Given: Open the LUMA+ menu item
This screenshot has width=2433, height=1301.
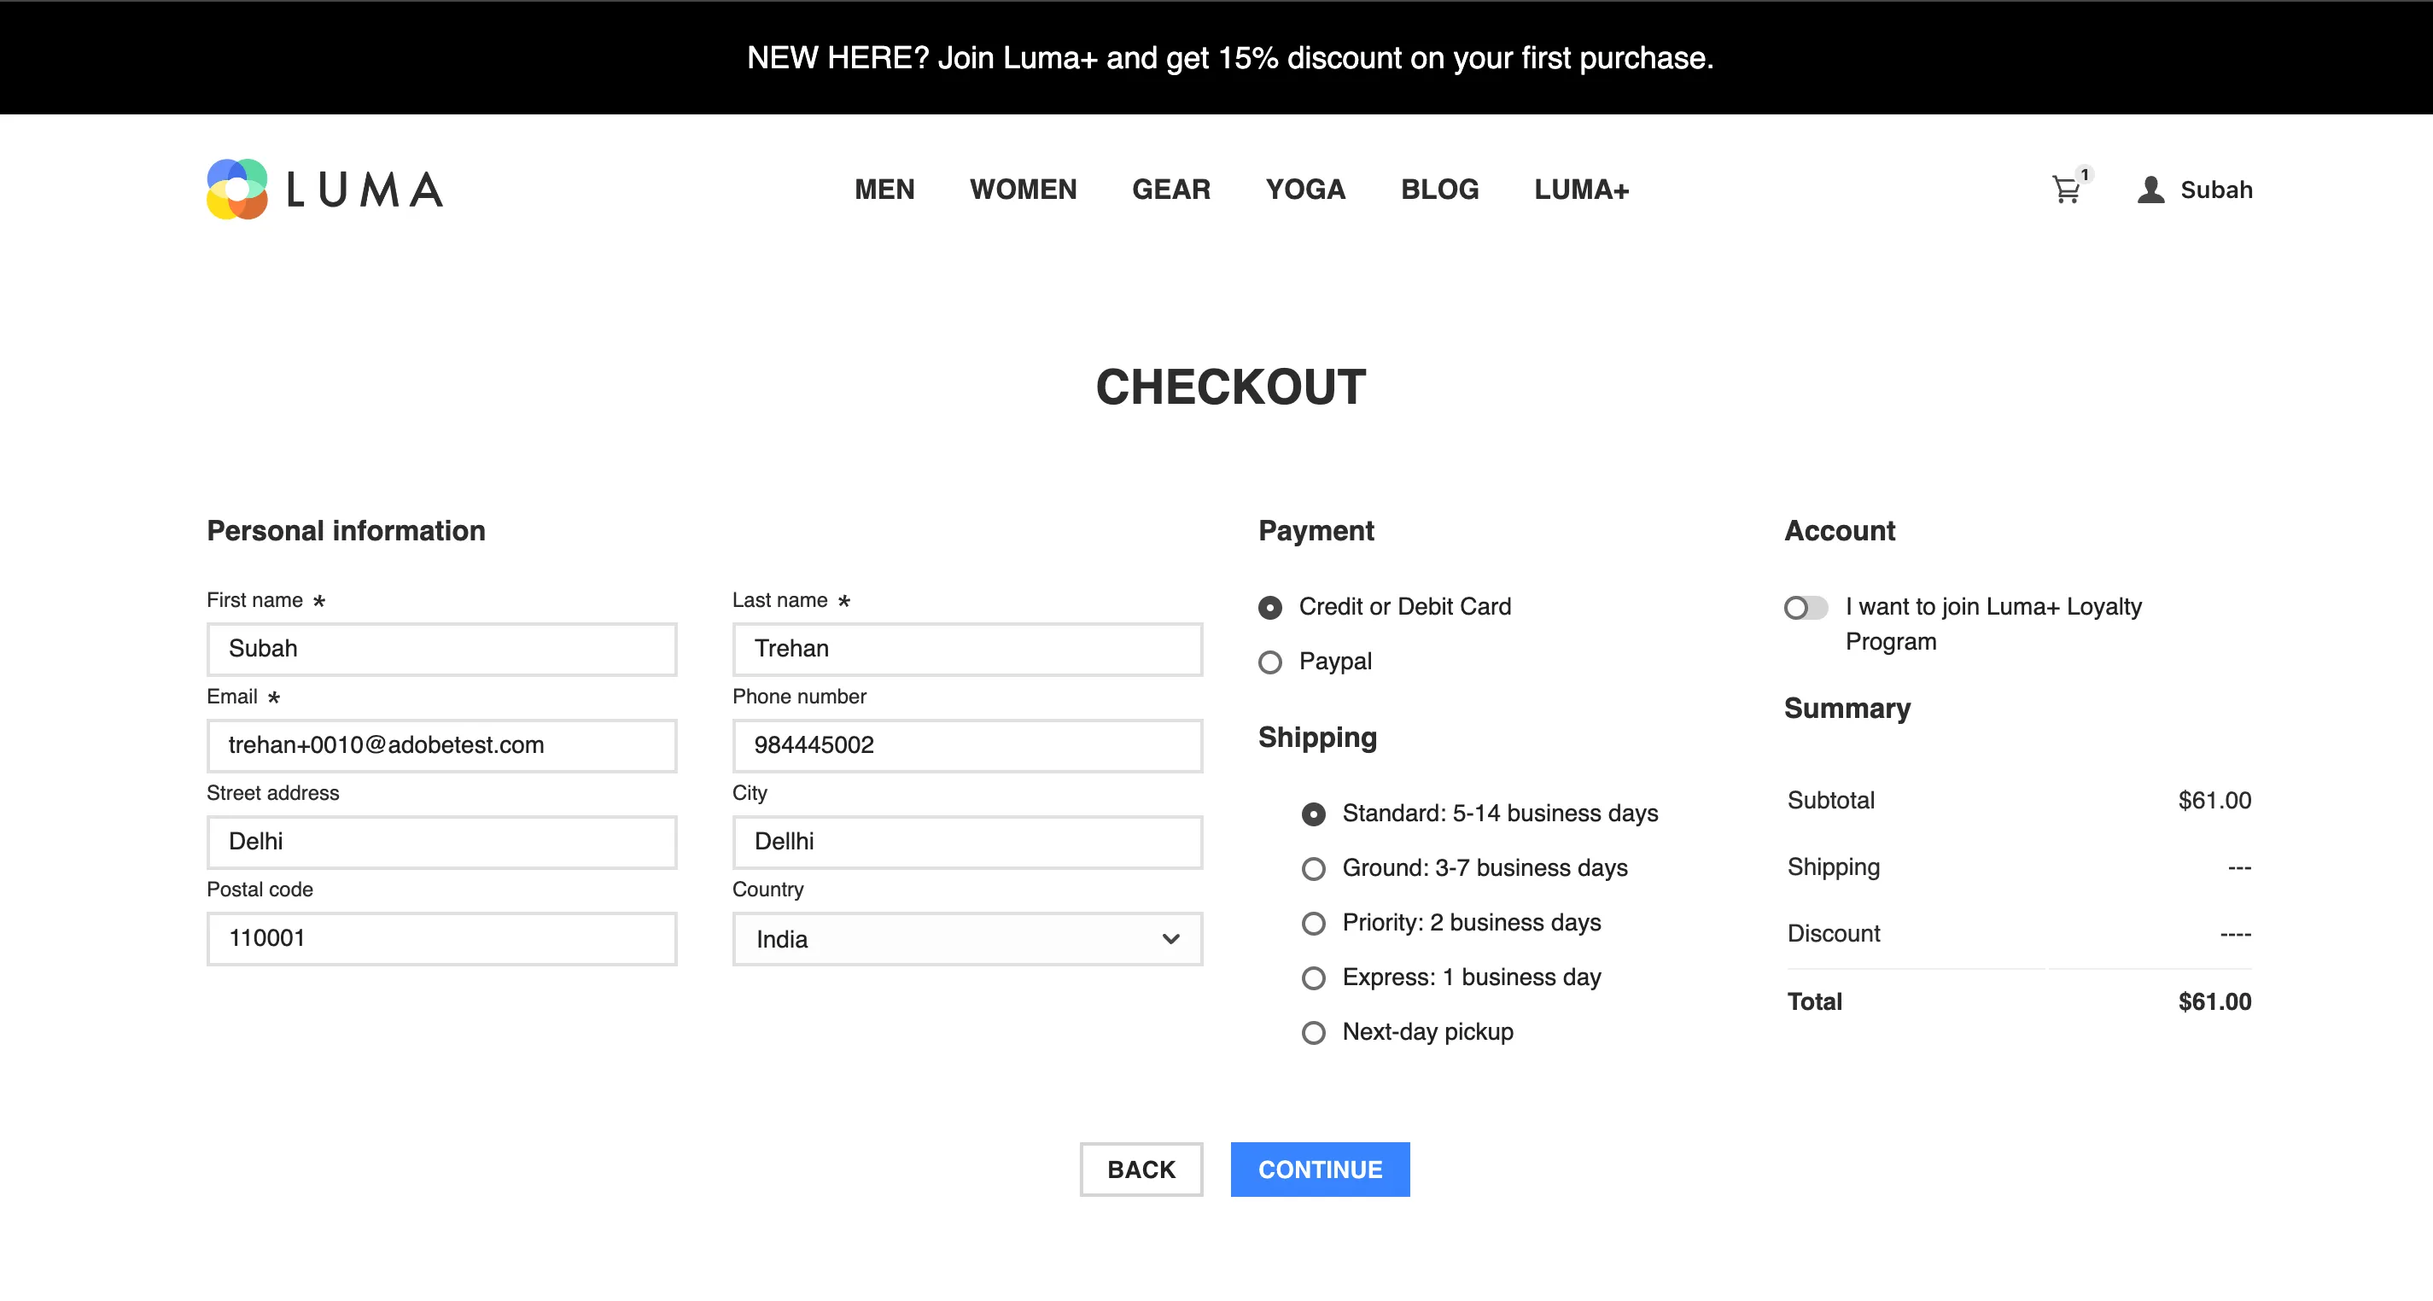Looking at the screenshot, I should click(x=1581, y=190).
